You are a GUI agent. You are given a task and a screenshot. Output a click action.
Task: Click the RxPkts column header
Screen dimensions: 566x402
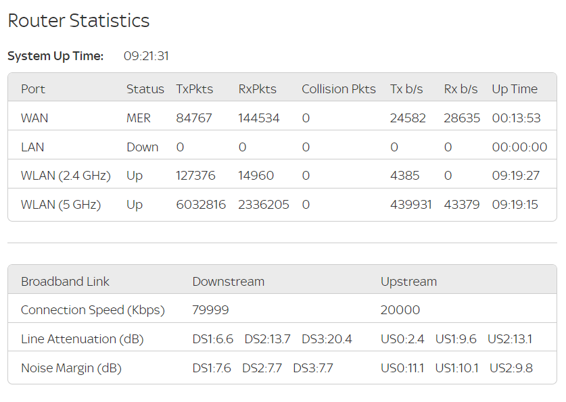(258, 89)
